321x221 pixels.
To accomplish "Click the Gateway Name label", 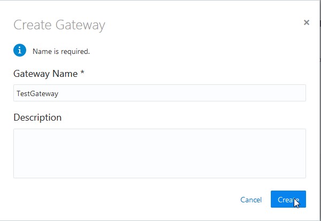I will 45,73.
